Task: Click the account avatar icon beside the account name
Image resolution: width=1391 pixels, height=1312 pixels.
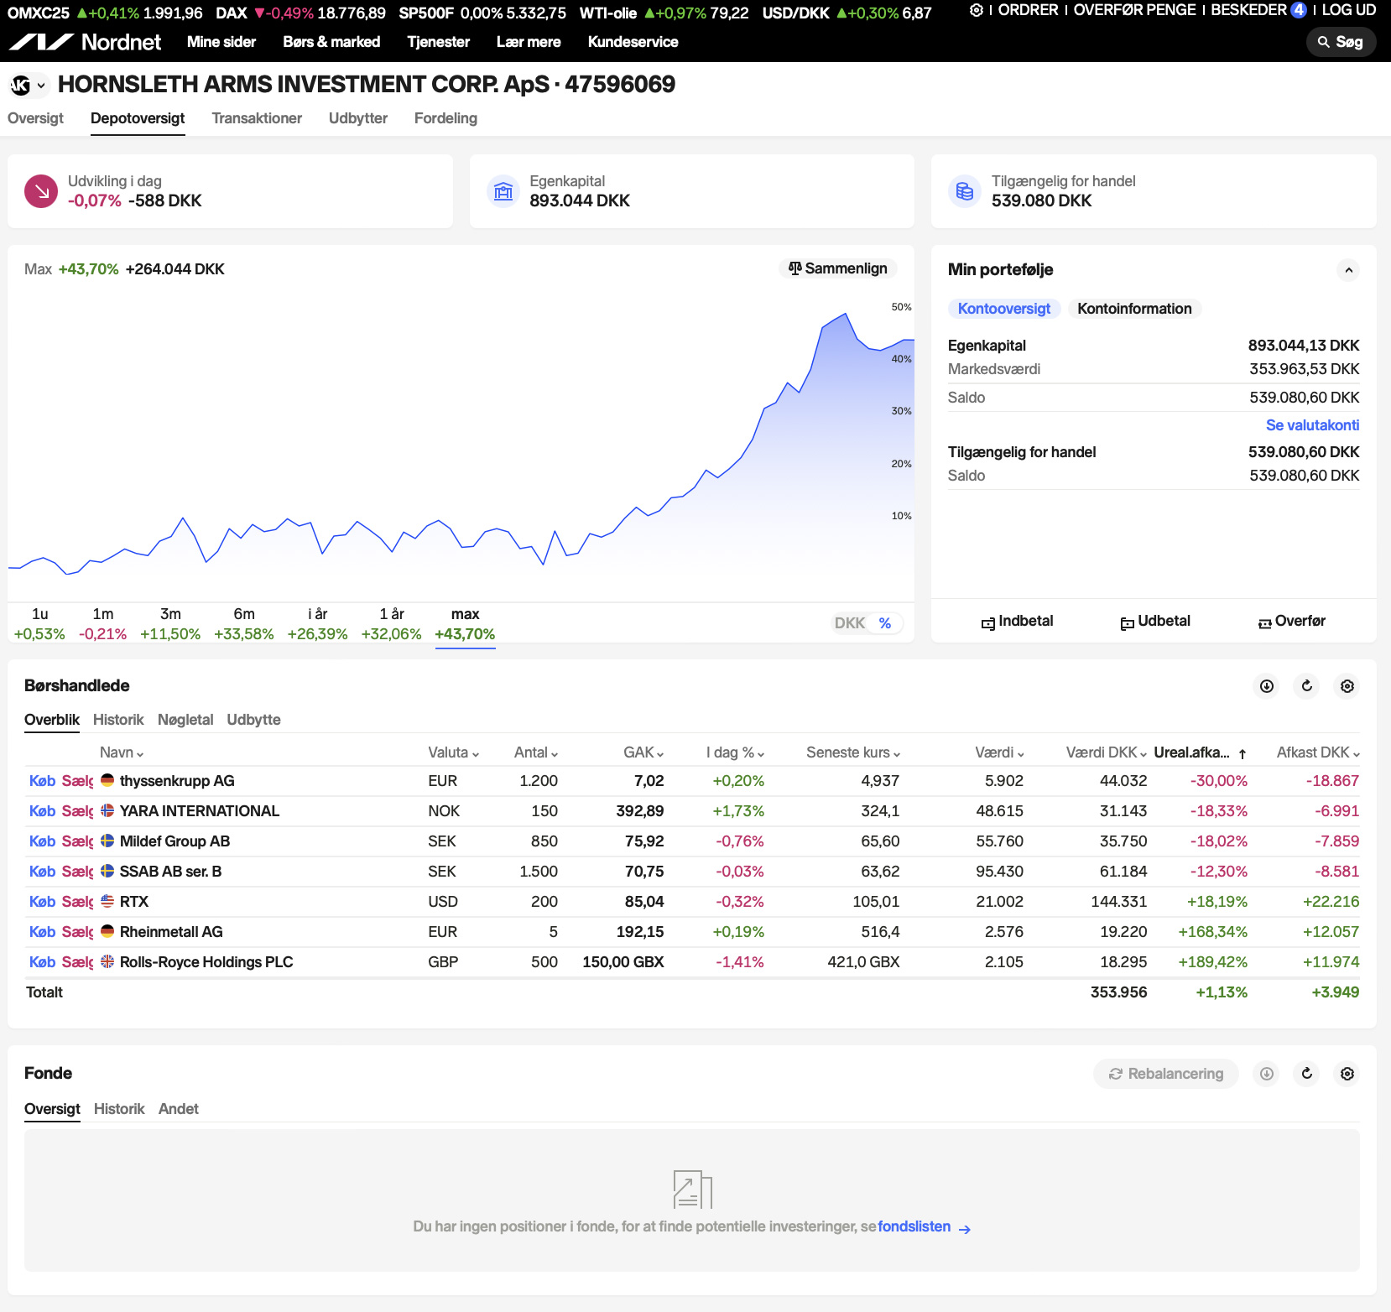Action: (20, 85)
